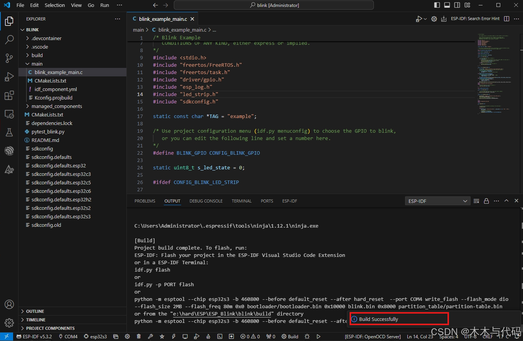This screenshot has width=523, height=341.
Task: Maximize the panel with up chevron
Action: [x=506, y=201]
